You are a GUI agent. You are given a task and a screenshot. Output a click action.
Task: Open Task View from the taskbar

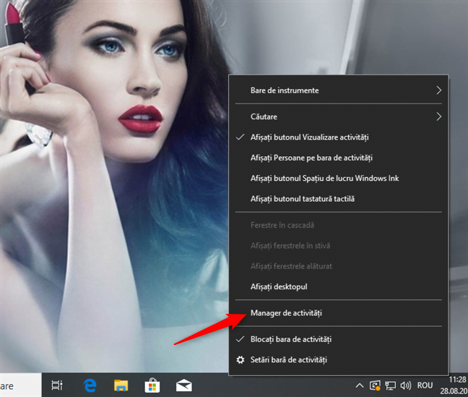[x=57, y=385]
